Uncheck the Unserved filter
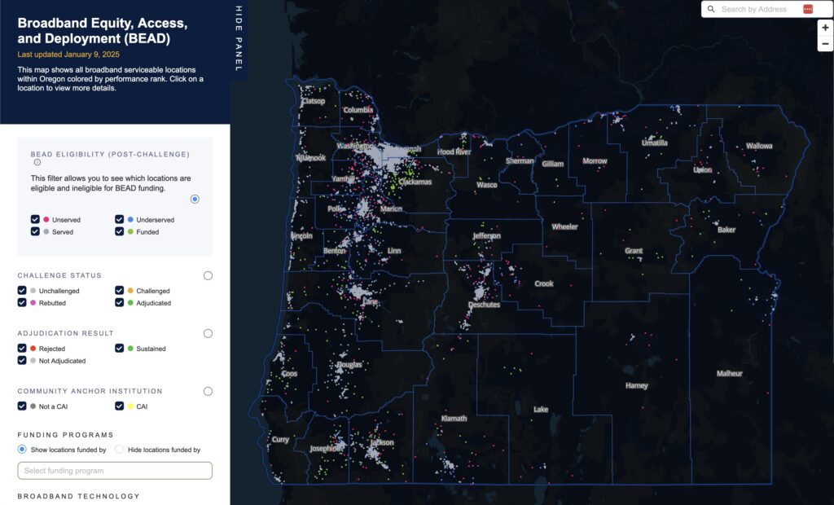Viewport: 834px width, 505px height. coord(35,218)
